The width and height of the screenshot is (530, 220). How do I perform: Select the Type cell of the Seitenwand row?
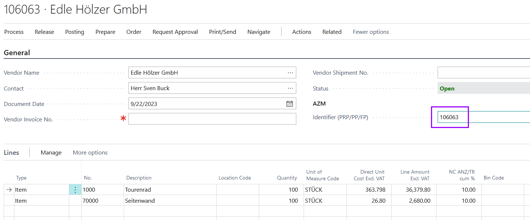42,201
